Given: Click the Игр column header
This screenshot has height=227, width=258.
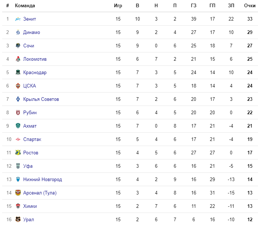Looking at the screenshot, I should coord(118,6).
